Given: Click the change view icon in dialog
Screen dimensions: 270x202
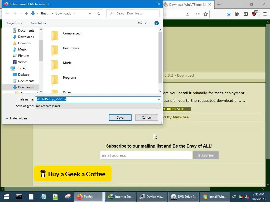Looking at the screenshot, I should coord(140,23).
